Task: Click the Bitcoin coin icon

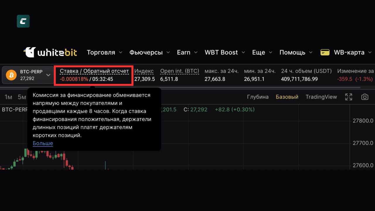Action: 11,75
